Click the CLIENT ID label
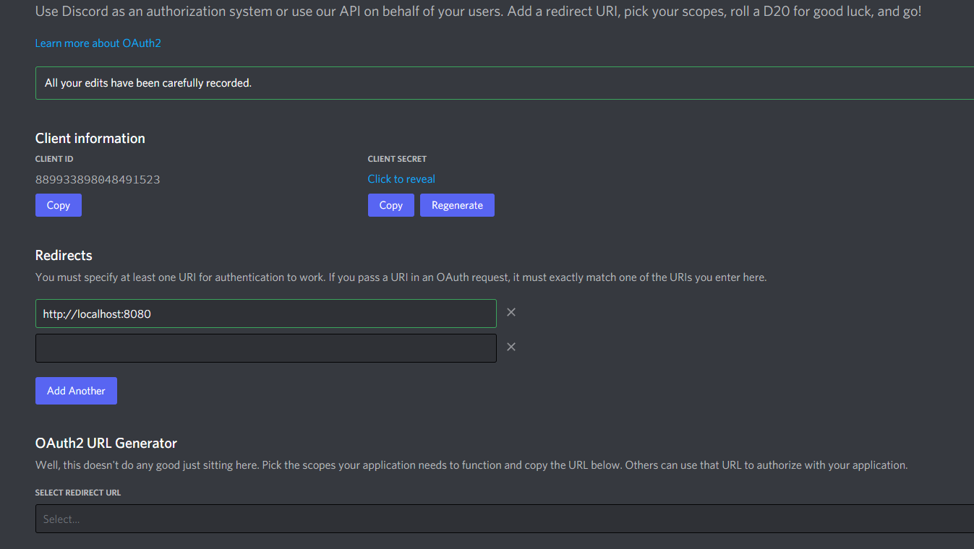This screenshot has width=974, height=549. click(54, 158)
